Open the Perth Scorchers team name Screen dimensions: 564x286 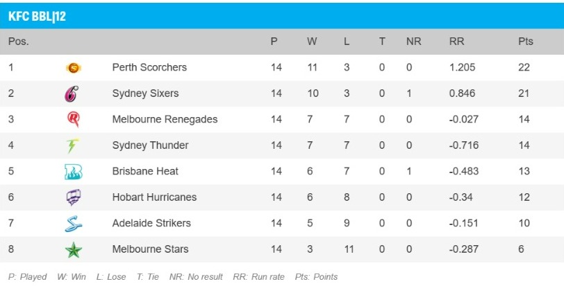tap(149, 68)
